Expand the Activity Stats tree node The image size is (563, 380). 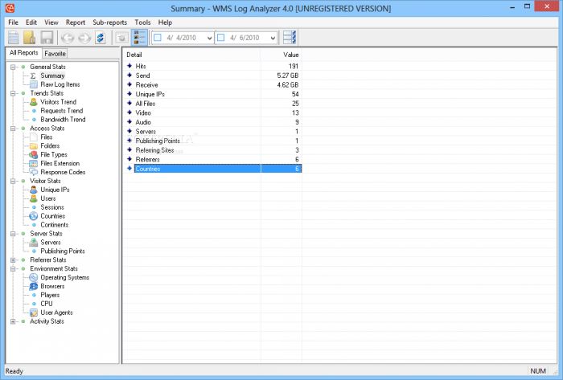(13, 321)
